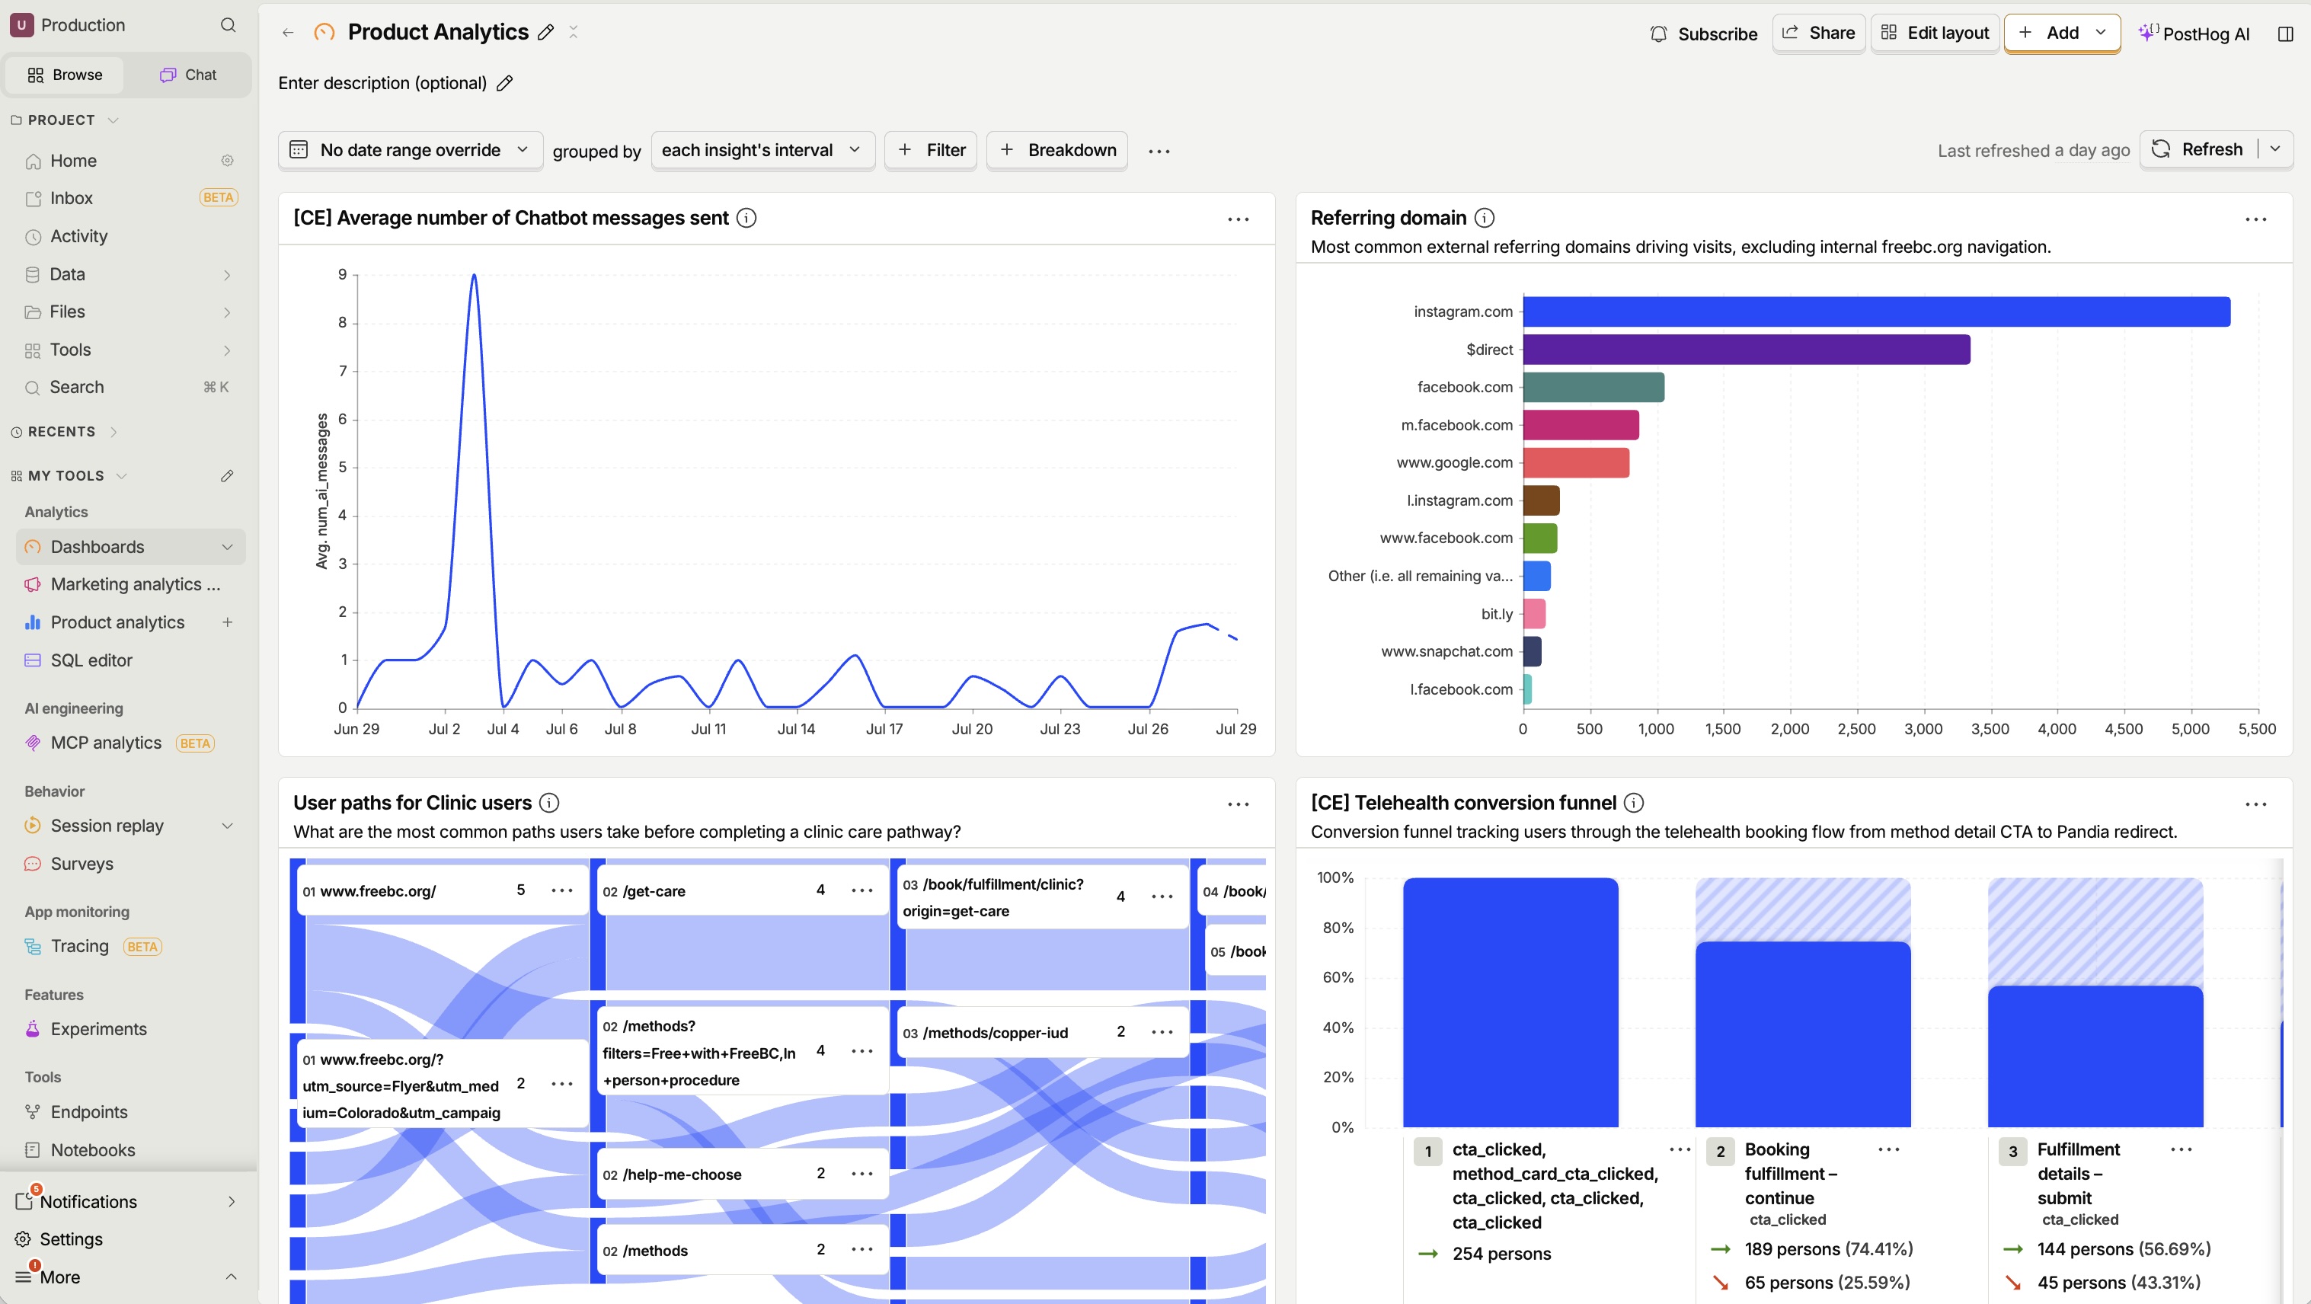Open more options for Referring domain card
The height and width of the screenshot is (1304, 2311).
(x=2255, y=219)
